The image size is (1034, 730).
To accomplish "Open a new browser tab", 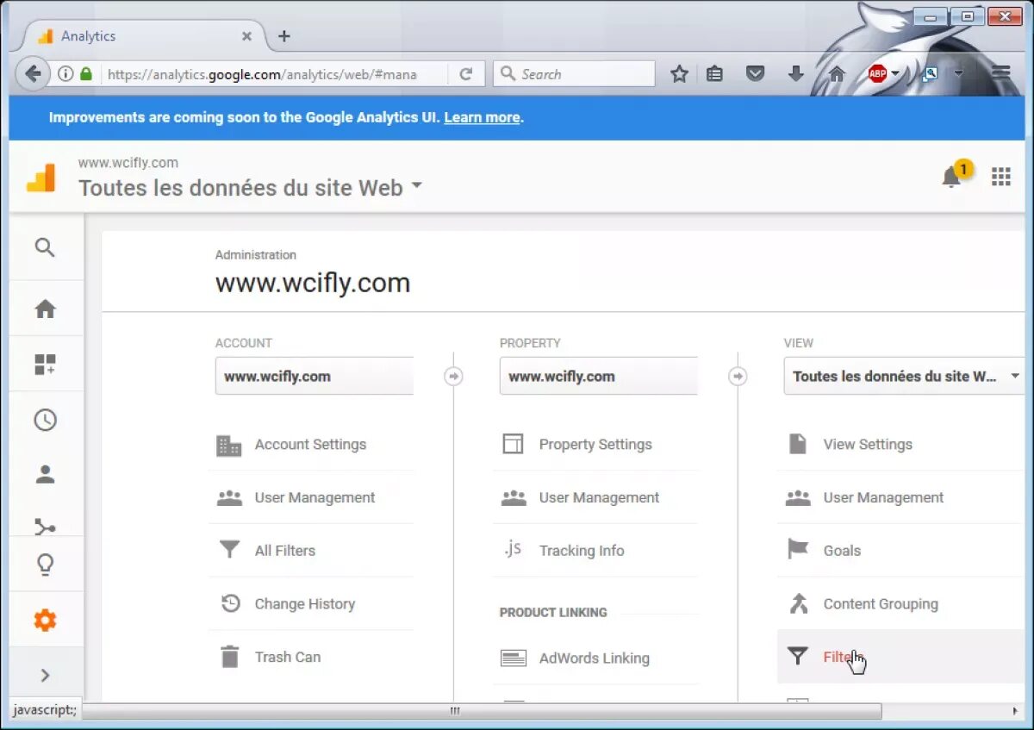I will [284, 36].
